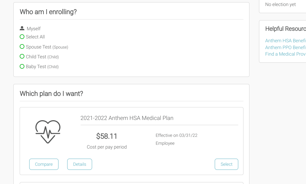Click the Effective on 03/31/22 text
The image size is (306, 184).
click(176, 135)
